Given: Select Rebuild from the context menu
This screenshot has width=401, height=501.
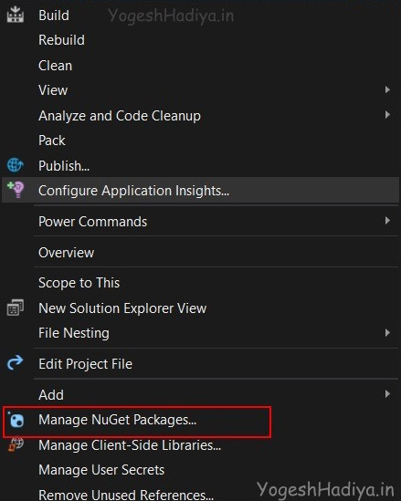Looking at the screenshot, I should point(62,40).
